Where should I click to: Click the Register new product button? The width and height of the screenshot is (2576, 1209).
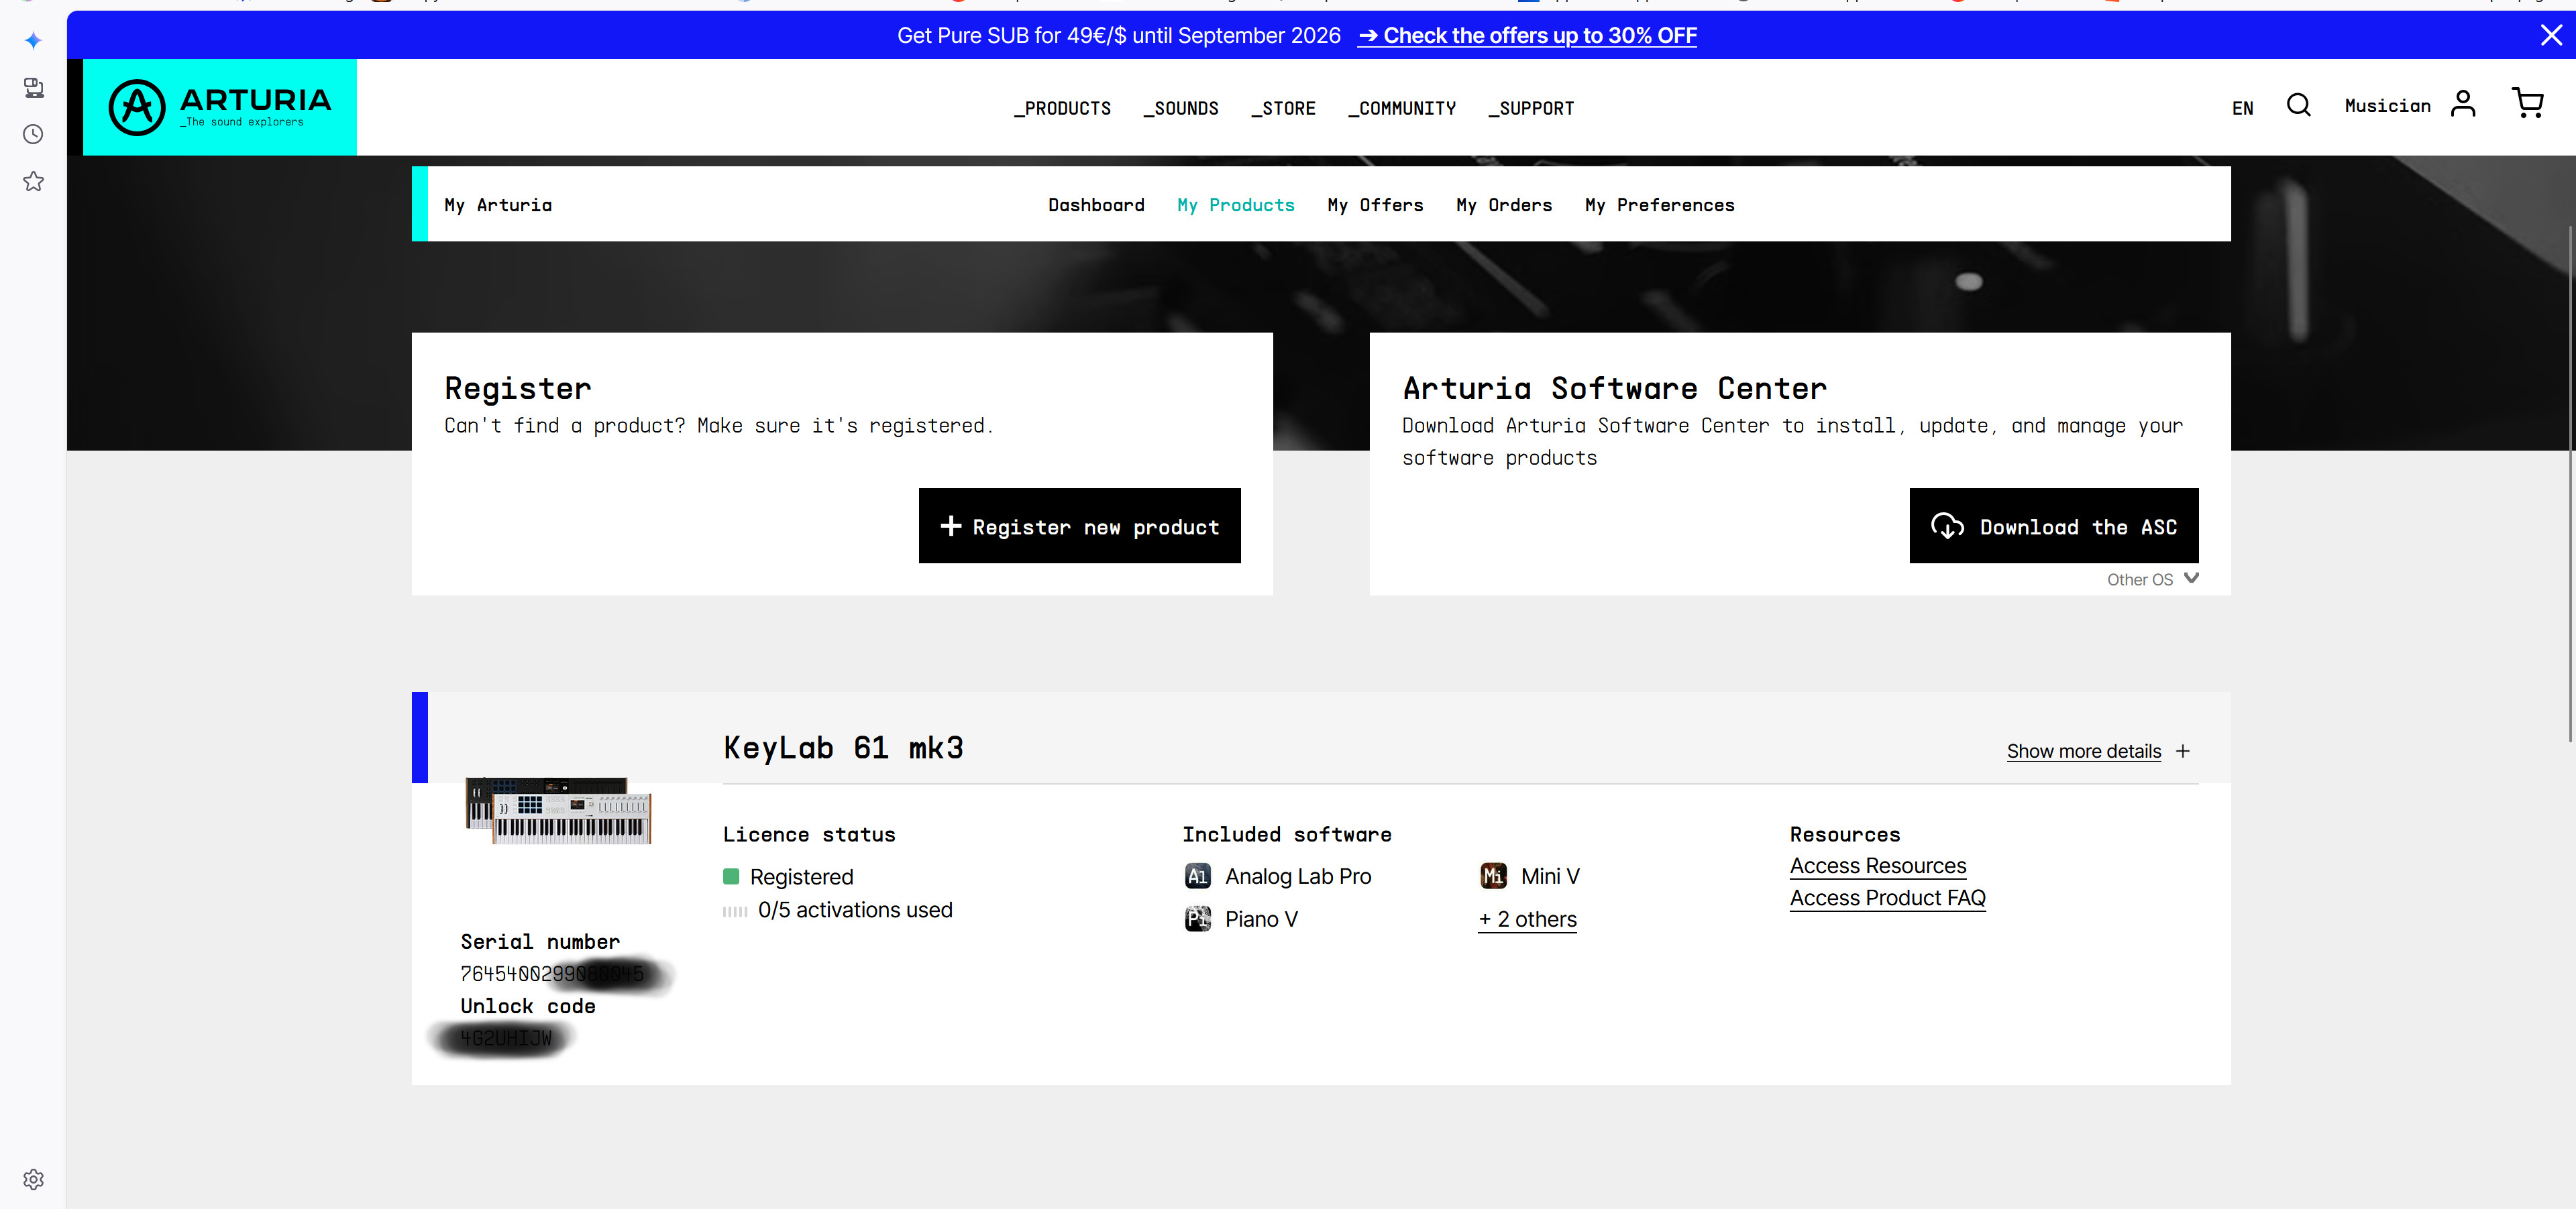click(1079, 526)
